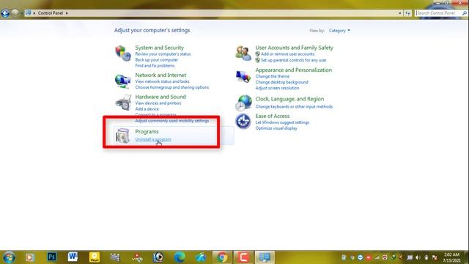Screen dimensions: 469x264
Task: Open Appearance and Personalization heading
Action: tap(293, 70)
